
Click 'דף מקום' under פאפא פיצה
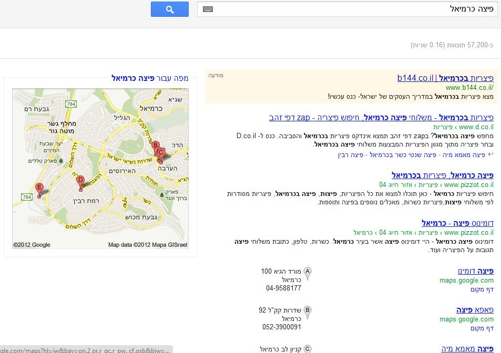(482, 328)
